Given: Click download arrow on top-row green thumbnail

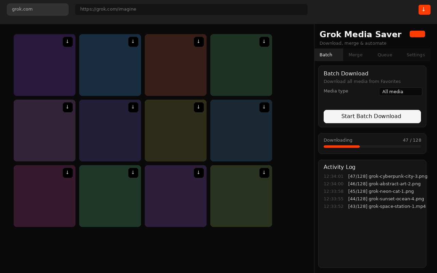Looking at the screenshot, I should pyautogui.click(x=264, y=42).
